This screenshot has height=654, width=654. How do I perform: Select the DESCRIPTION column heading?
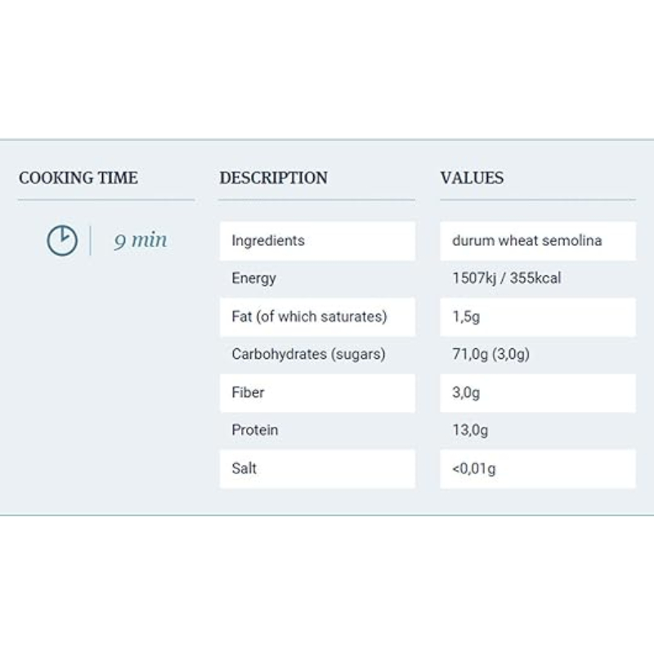(x=273, y=177)
